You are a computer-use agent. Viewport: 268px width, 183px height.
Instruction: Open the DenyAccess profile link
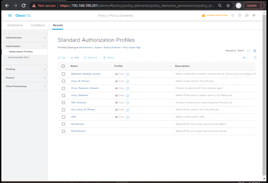(x=78, y=124)
